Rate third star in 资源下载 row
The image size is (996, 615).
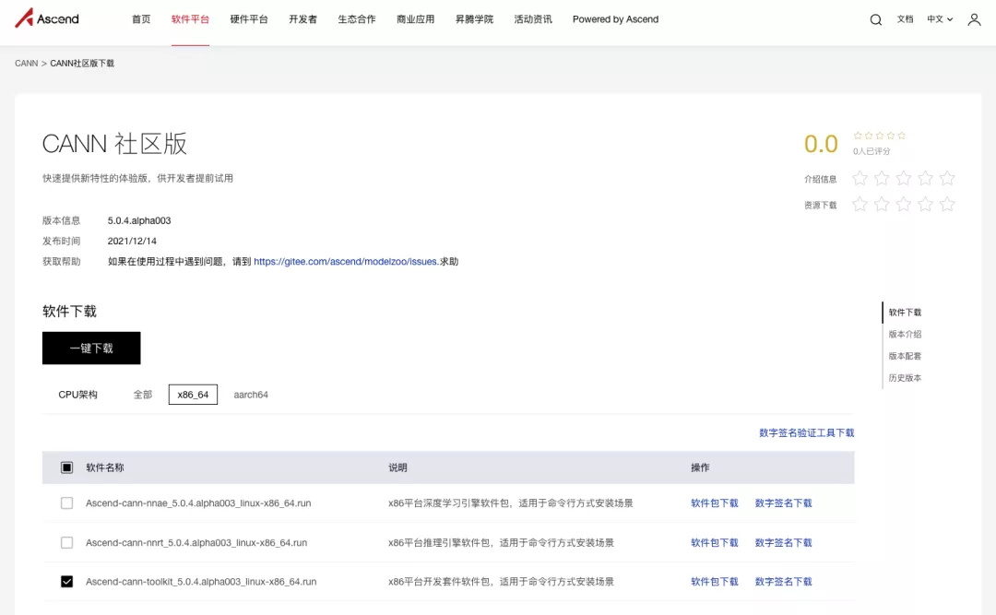pyautogui.click(x=904, y=204)
